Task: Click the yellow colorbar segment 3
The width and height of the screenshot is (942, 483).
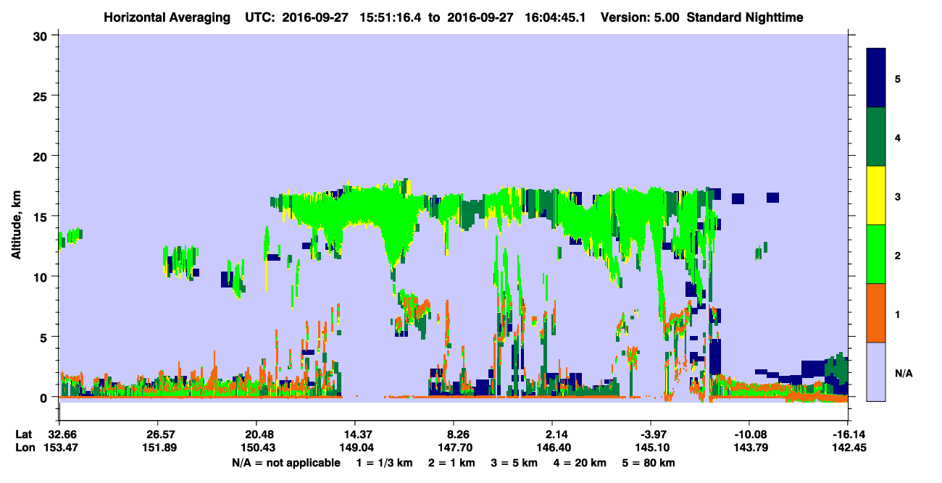Action: pos(876,196)
